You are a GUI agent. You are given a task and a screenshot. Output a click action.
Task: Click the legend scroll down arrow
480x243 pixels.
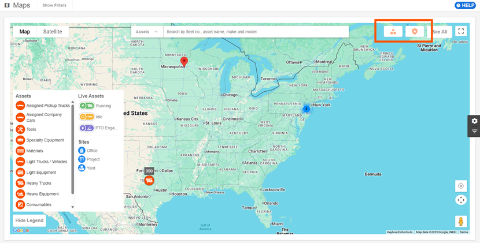72,207
